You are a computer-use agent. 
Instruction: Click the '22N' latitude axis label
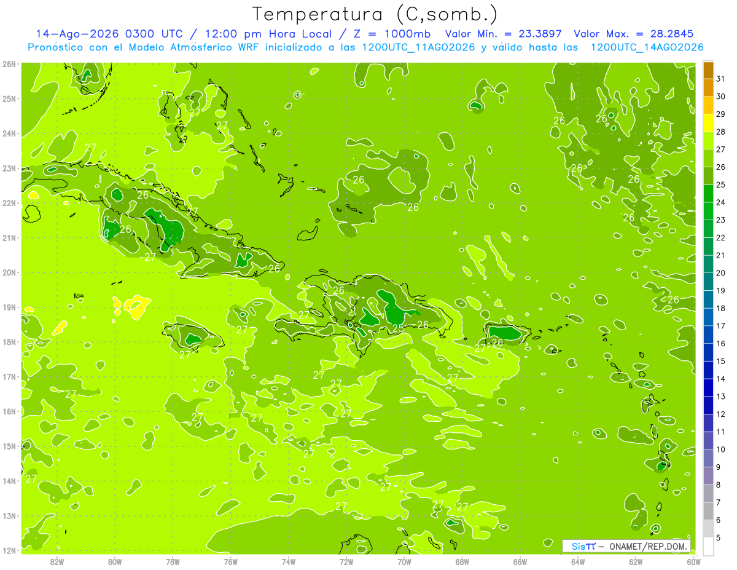click(9, 203)
